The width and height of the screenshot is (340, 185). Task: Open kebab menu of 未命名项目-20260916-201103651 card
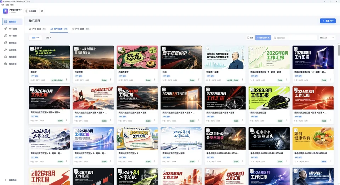coord(286,161)
